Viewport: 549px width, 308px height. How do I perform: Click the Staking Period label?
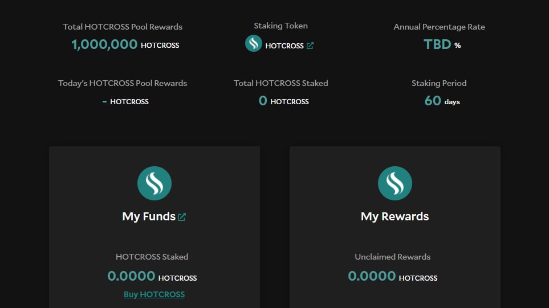click(x=439, y=83)
